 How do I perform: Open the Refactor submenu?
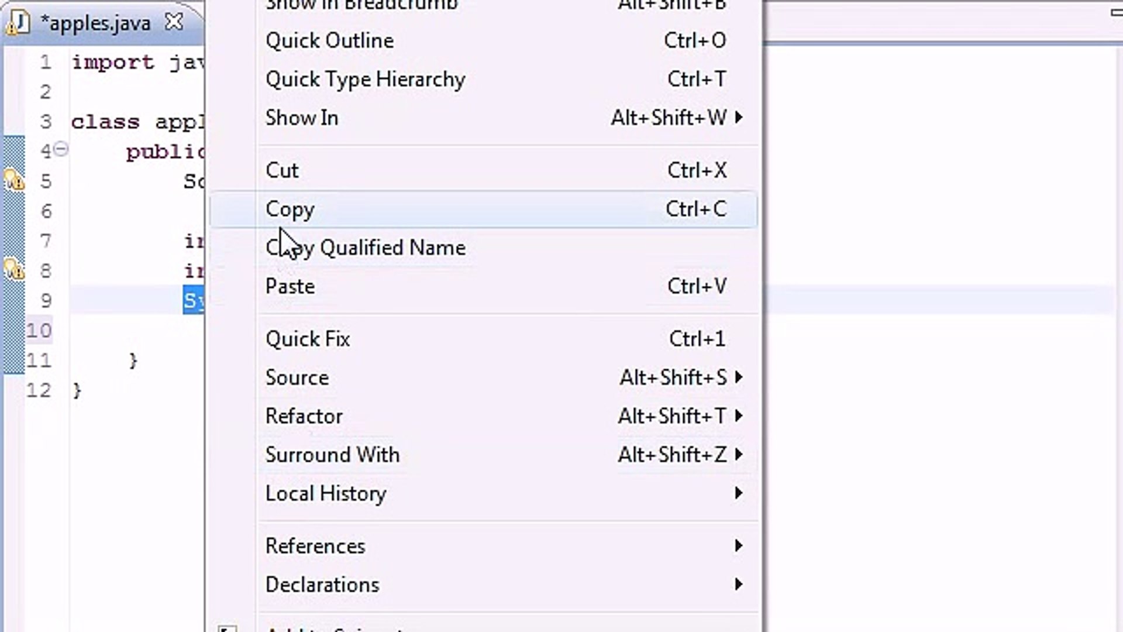(304, 416)
